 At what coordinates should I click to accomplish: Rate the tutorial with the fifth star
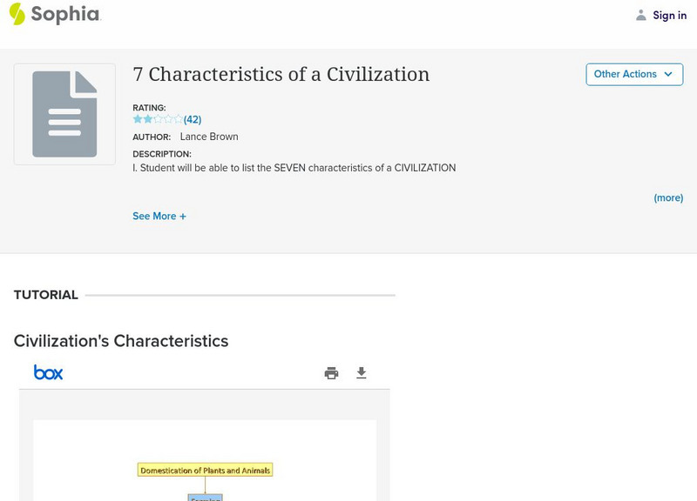(178, 120)
